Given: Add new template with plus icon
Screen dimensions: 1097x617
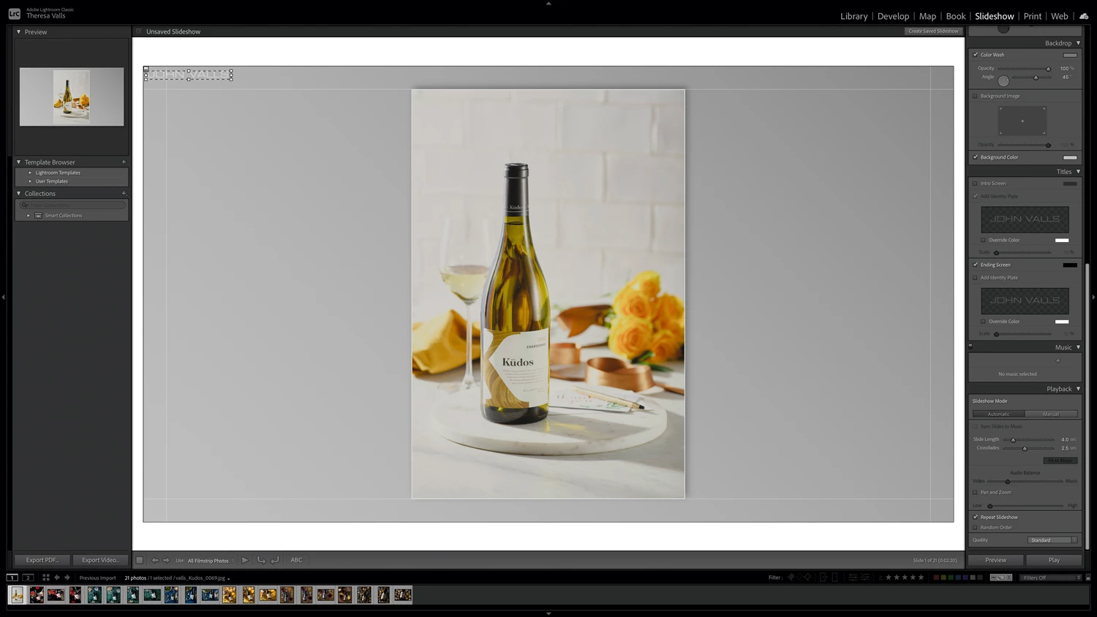Looking at the screenshot, I should click(124, 162).
